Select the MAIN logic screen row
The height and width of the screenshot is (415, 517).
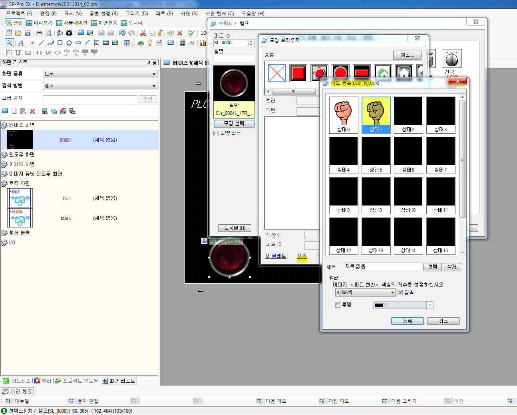pos(79,218)
